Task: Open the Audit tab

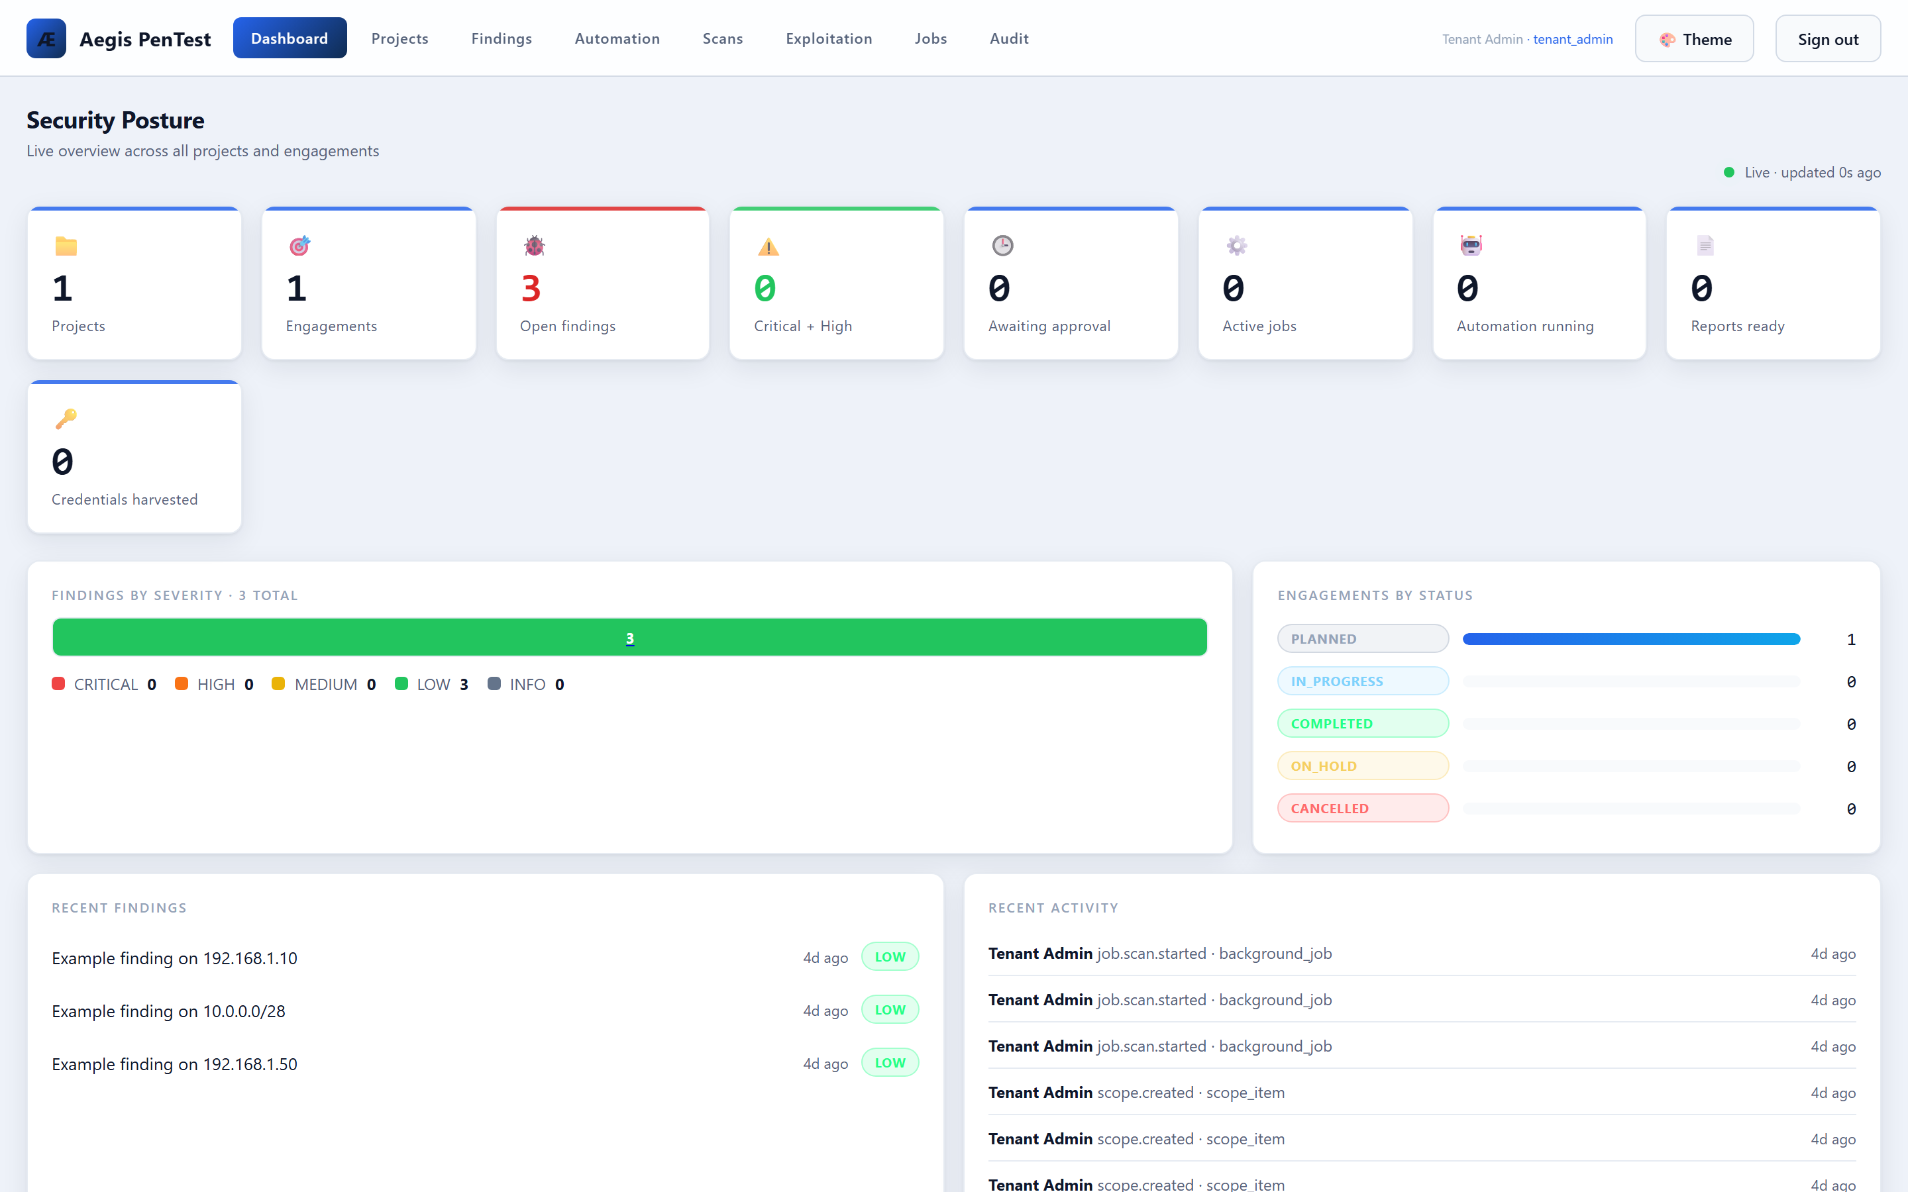Action: [1009, 38]
